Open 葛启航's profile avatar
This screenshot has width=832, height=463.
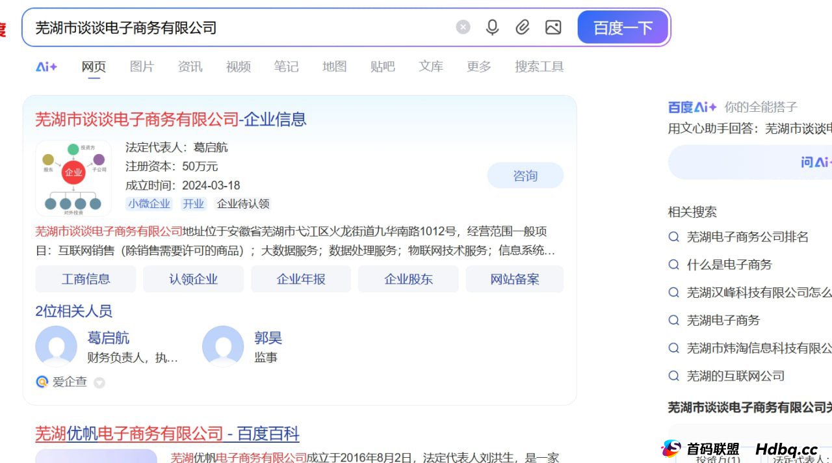(56, 347)
